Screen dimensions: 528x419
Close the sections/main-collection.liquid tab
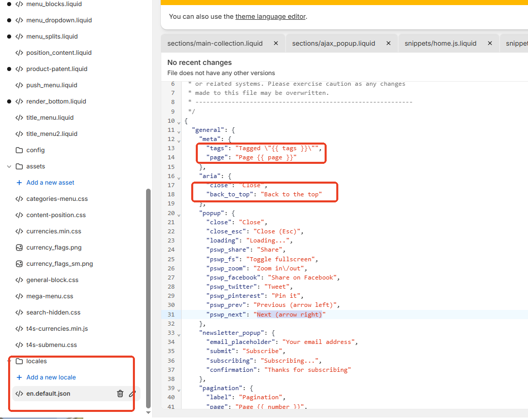pyautogui.click(x=276, y=43)
